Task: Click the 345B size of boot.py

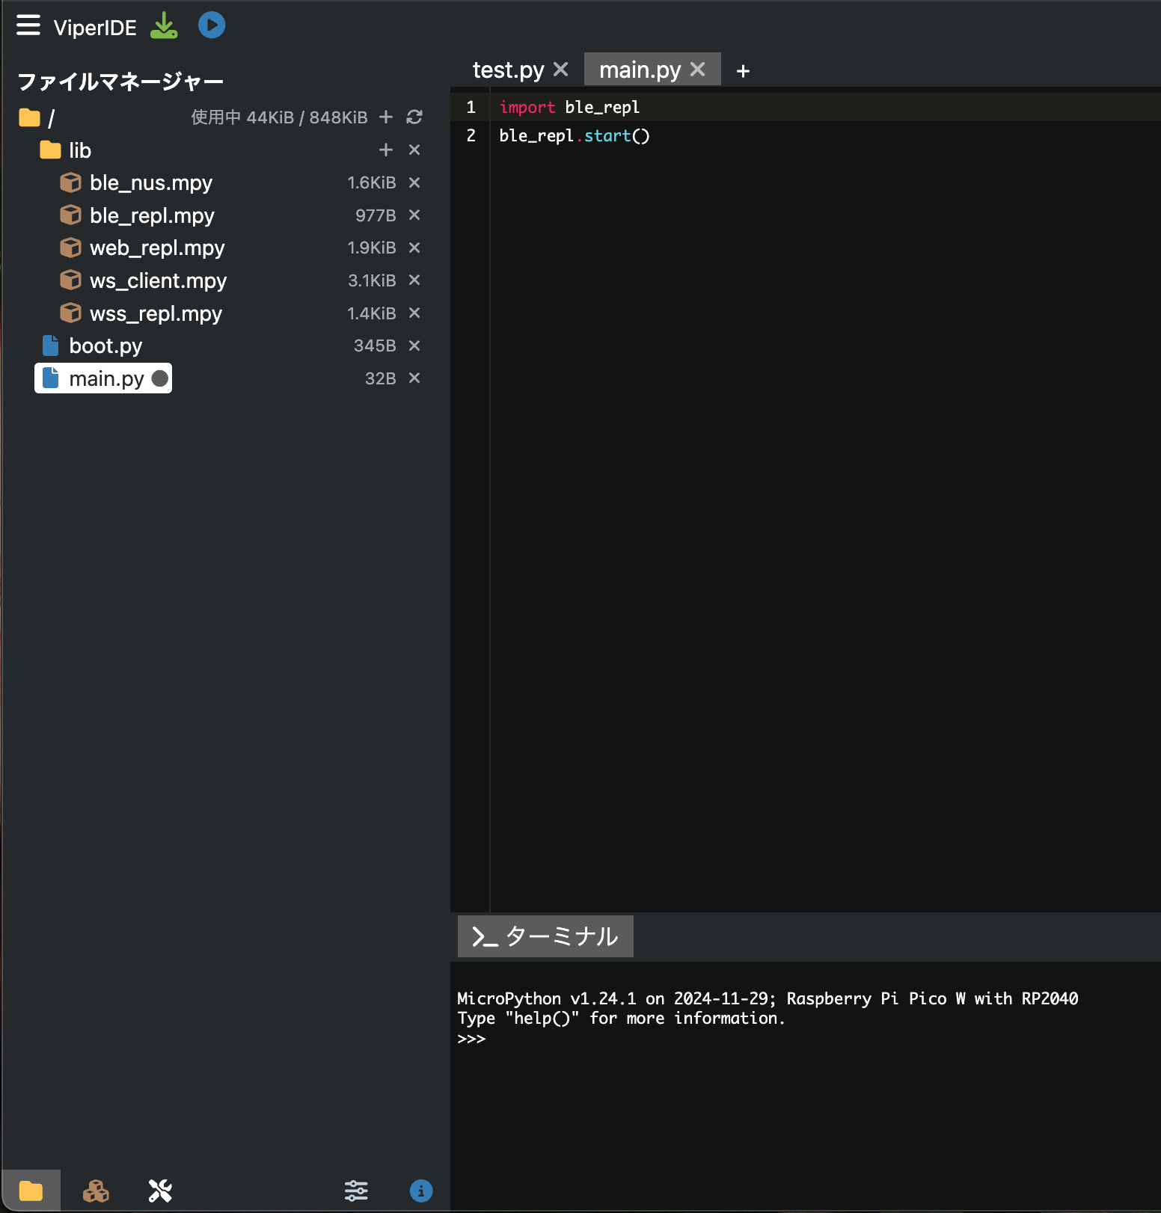Action: point(375,346)
